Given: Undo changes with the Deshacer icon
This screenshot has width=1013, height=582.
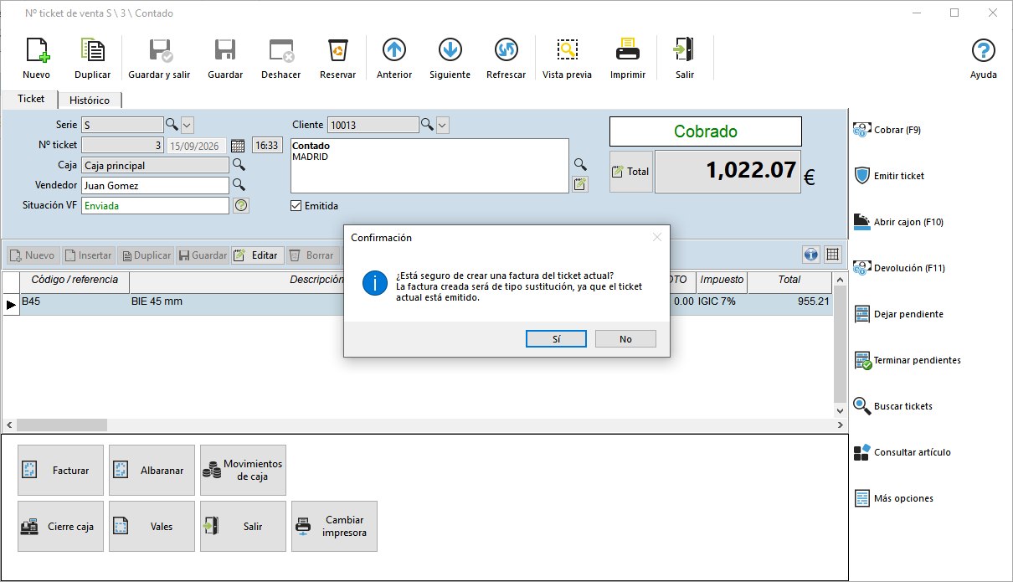Looking at the screenshot, I should coord(280,59).
